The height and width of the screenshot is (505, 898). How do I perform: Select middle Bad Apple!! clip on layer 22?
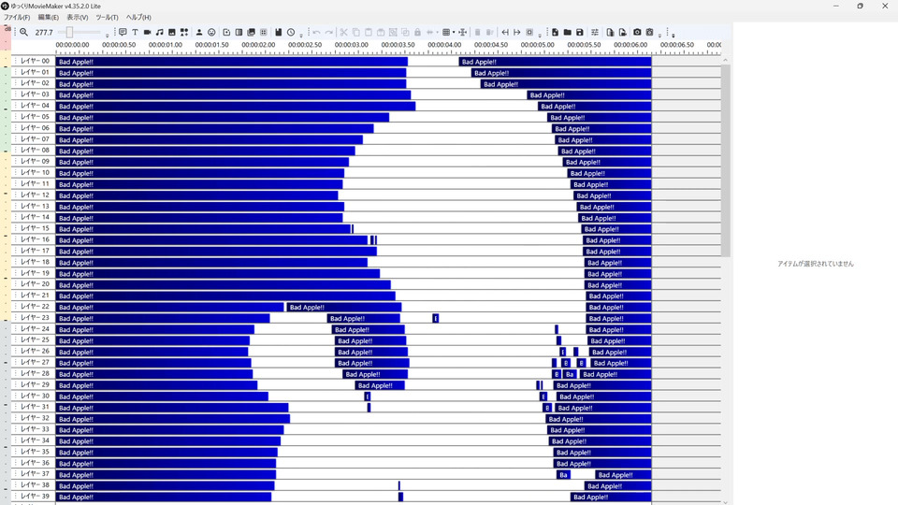point(343,307)
